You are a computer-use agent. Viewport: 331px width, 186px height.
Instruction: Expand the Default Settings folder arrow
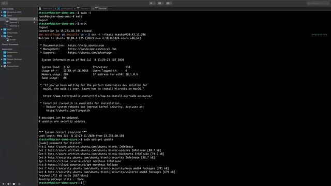[x=2, y=59]
